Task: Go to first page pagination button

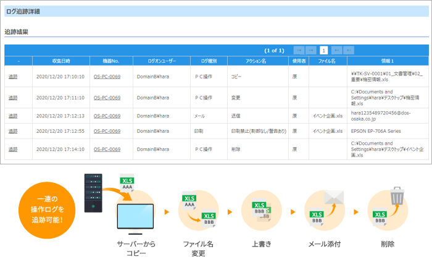Action: tap(299, 50)
